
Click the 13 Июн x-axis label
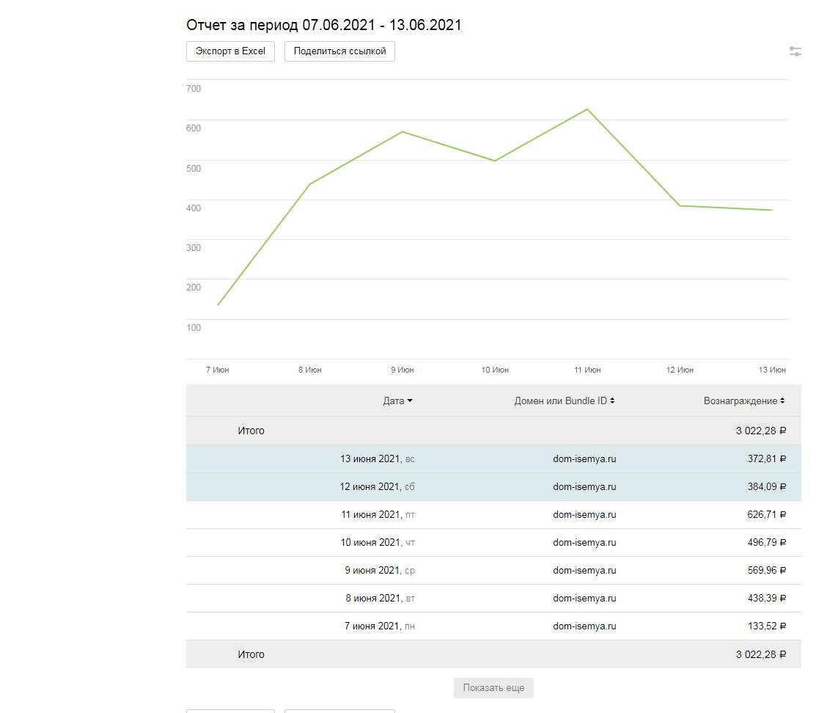pyautogui.click(x=772, y=370)
